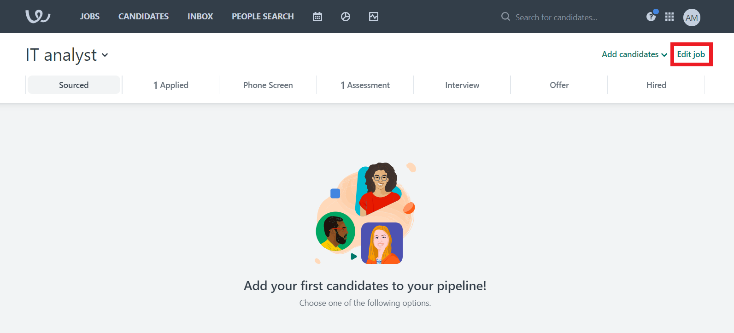The image size is (734, 333).
Task: Click the Workable logo icon
Action: coord(38,17)
